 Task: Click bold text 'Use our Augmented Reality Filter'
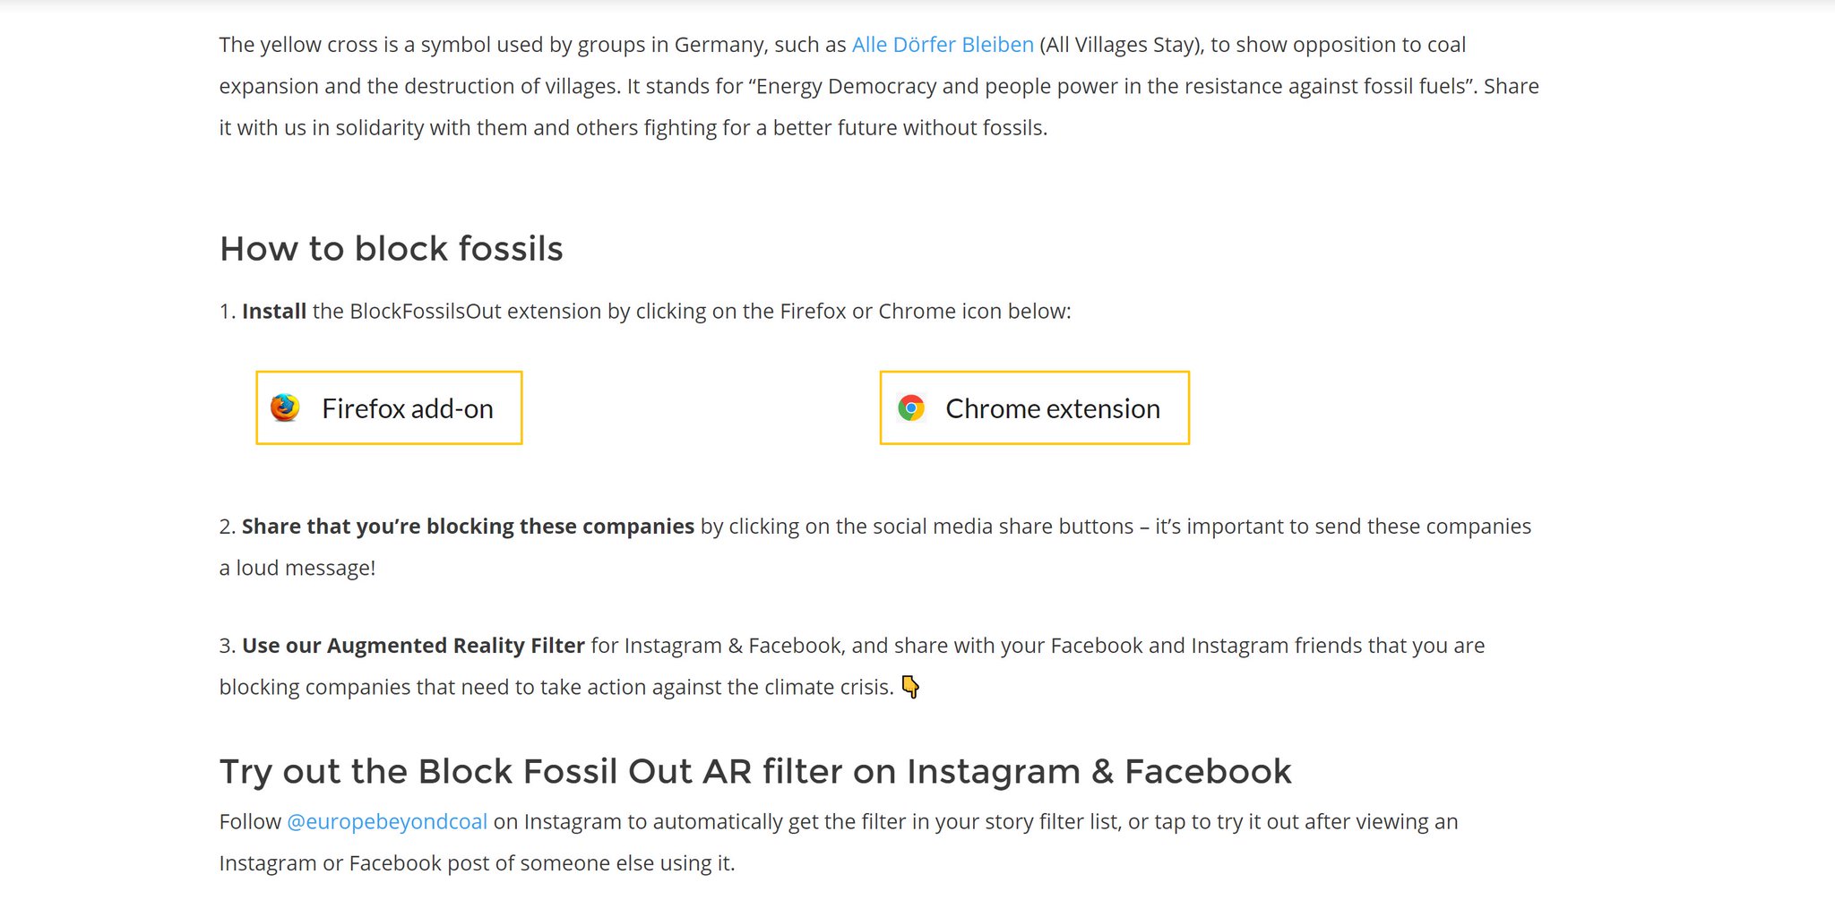[x=413, y=646]
